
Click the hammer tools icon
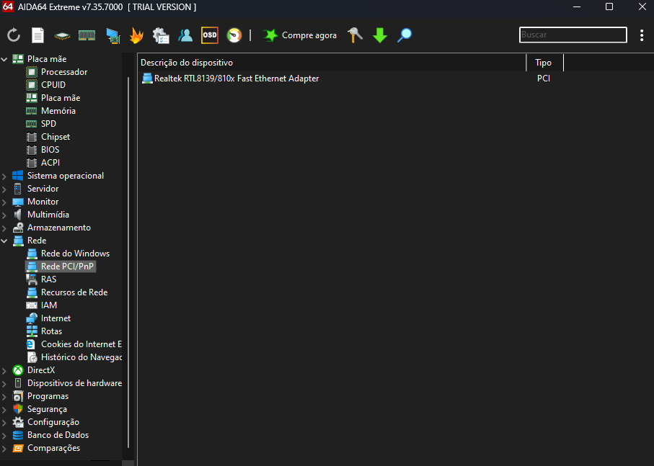(355, 35)
